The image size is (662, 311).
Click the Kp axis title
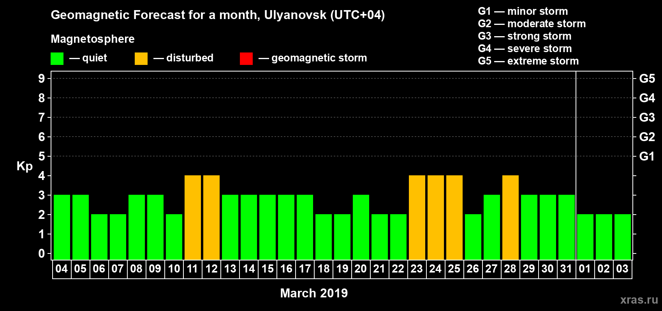tap(25, 166)
